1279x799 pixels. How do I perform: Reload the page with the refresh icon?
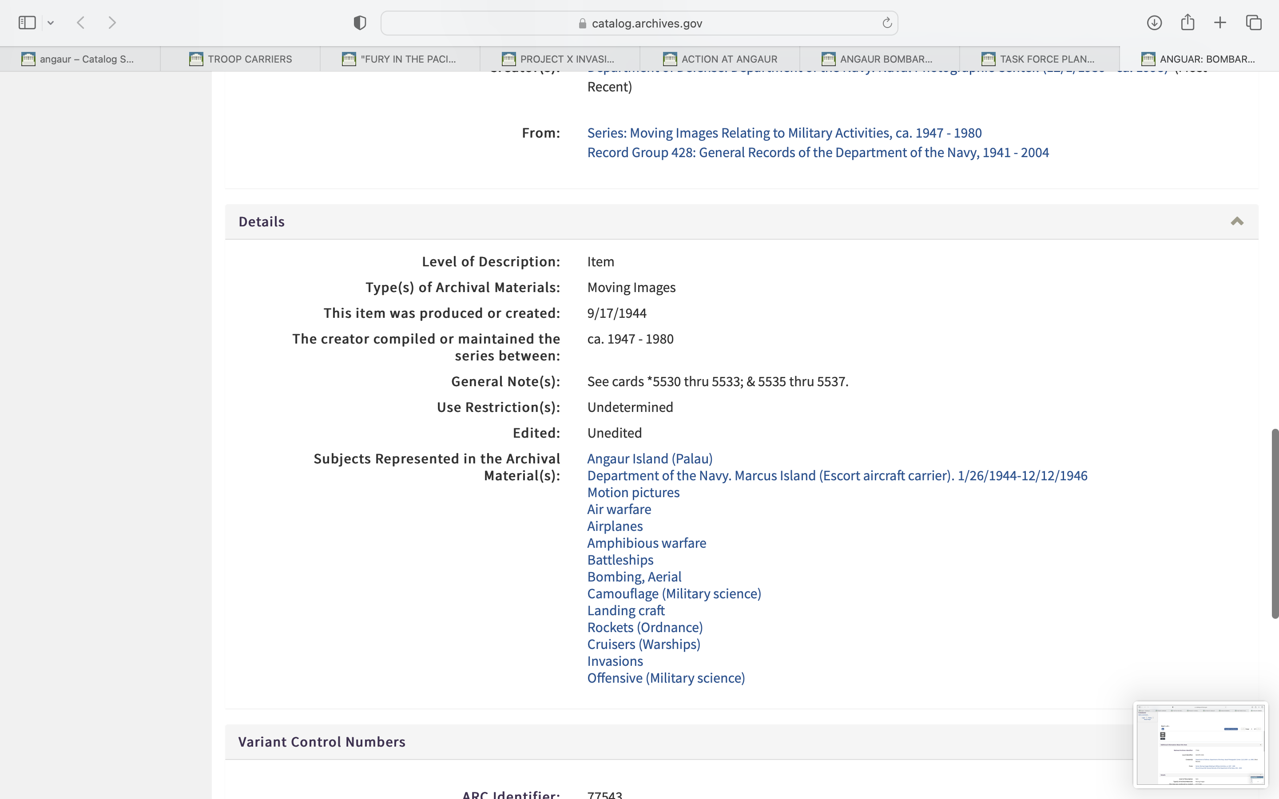[x=887, y=23]
